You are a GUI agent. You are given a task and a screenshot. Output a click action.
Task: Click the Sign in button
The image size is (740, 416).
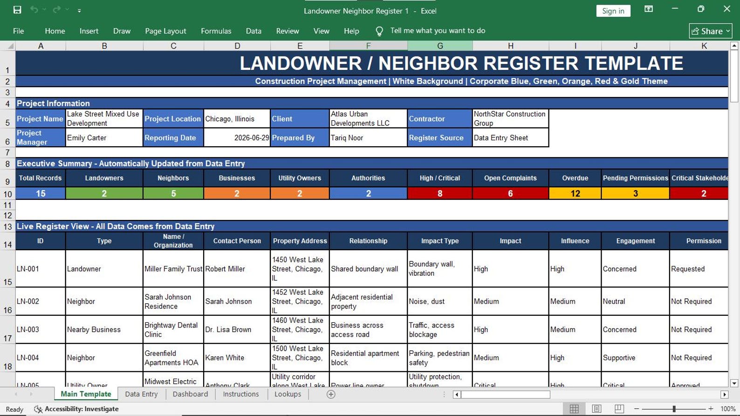tap(613, 11)
